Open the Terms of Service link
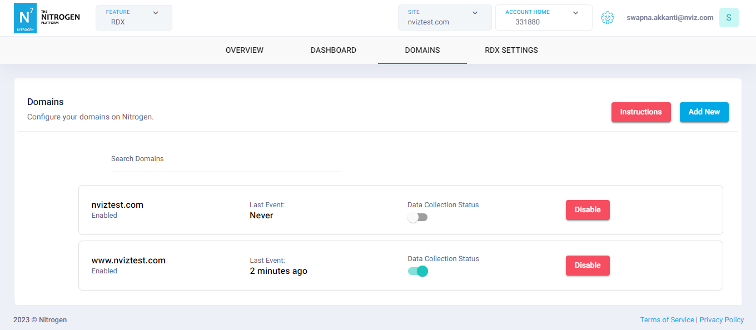Viewport: 756px width, 330px height. point(667,319)
